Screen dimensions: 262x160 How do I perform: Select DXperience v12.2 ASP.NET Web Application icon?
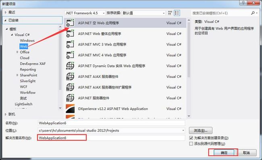pyautogui.click(x=70, y=108)
